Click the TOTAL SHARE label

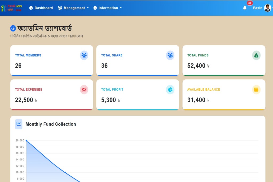pyautogui.click(x=112, y=55)
